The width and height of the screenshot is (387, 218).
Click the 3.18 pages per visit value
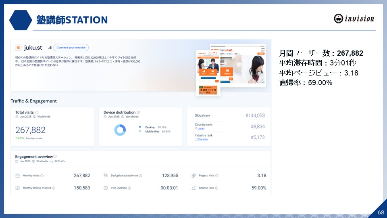click(x=262, y=176)
